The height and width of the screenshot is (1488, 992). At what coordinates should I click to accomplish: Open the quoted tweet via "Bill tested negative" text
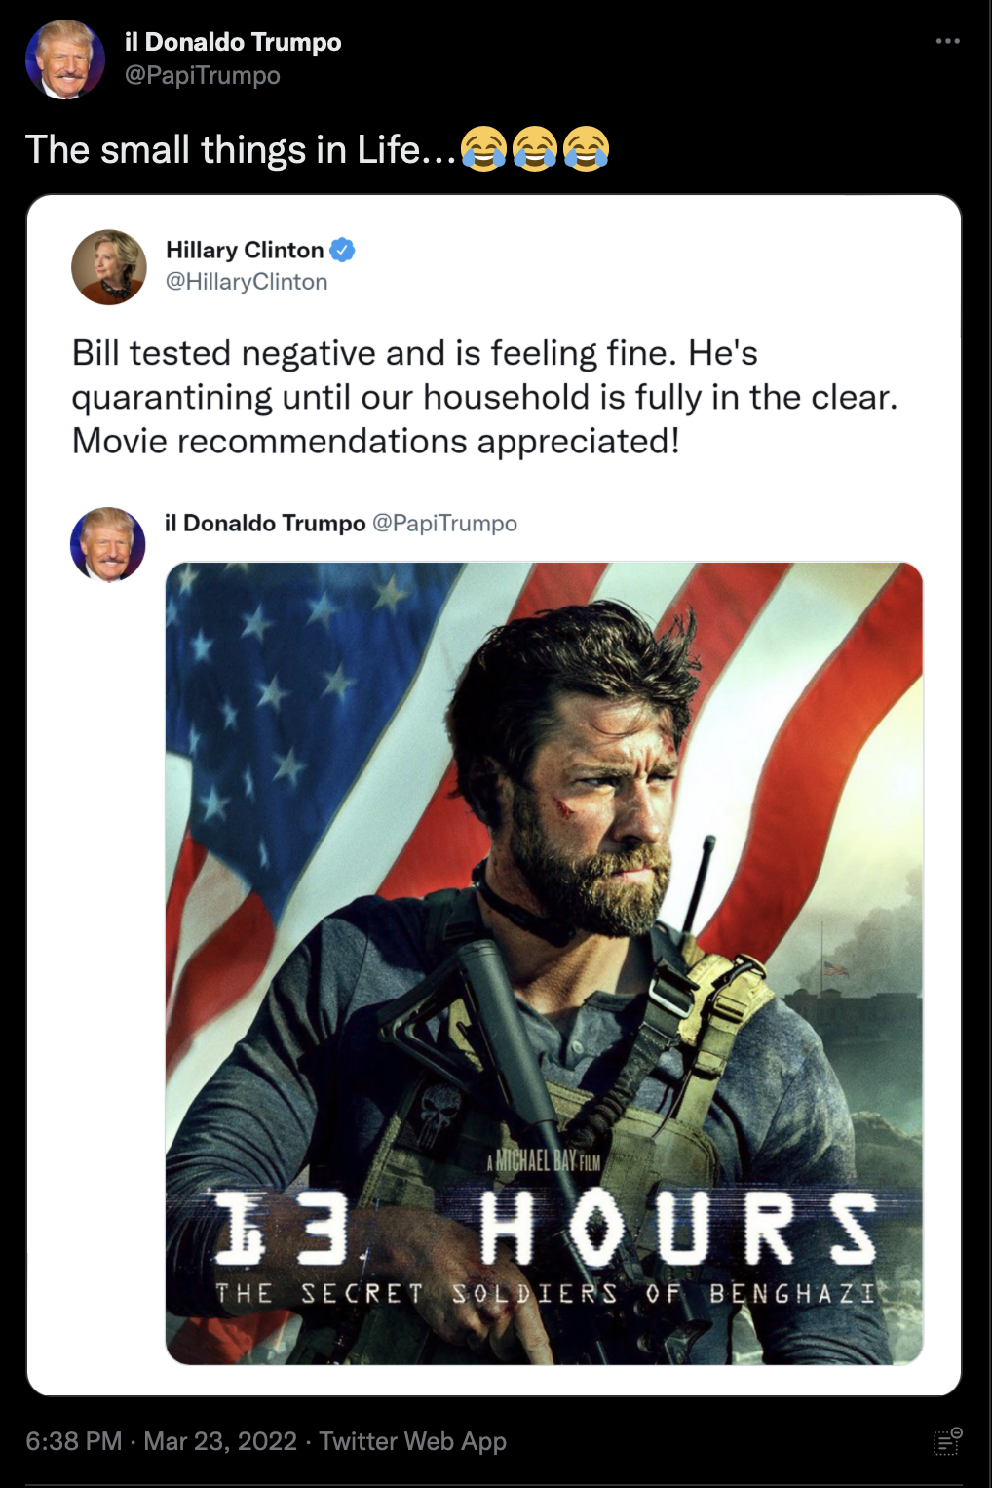[x=484, y=397]
